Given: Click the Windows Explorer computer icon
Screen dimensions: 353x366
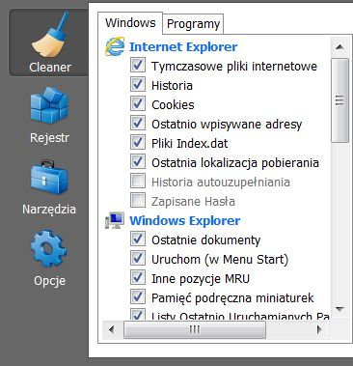Looking at the screenshot, I should pos(115,220).
